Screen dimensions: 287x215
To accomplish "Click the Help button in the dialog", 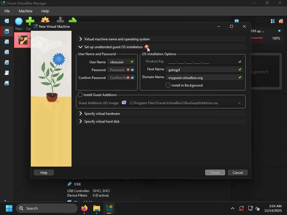I will (x=44, y=172).
